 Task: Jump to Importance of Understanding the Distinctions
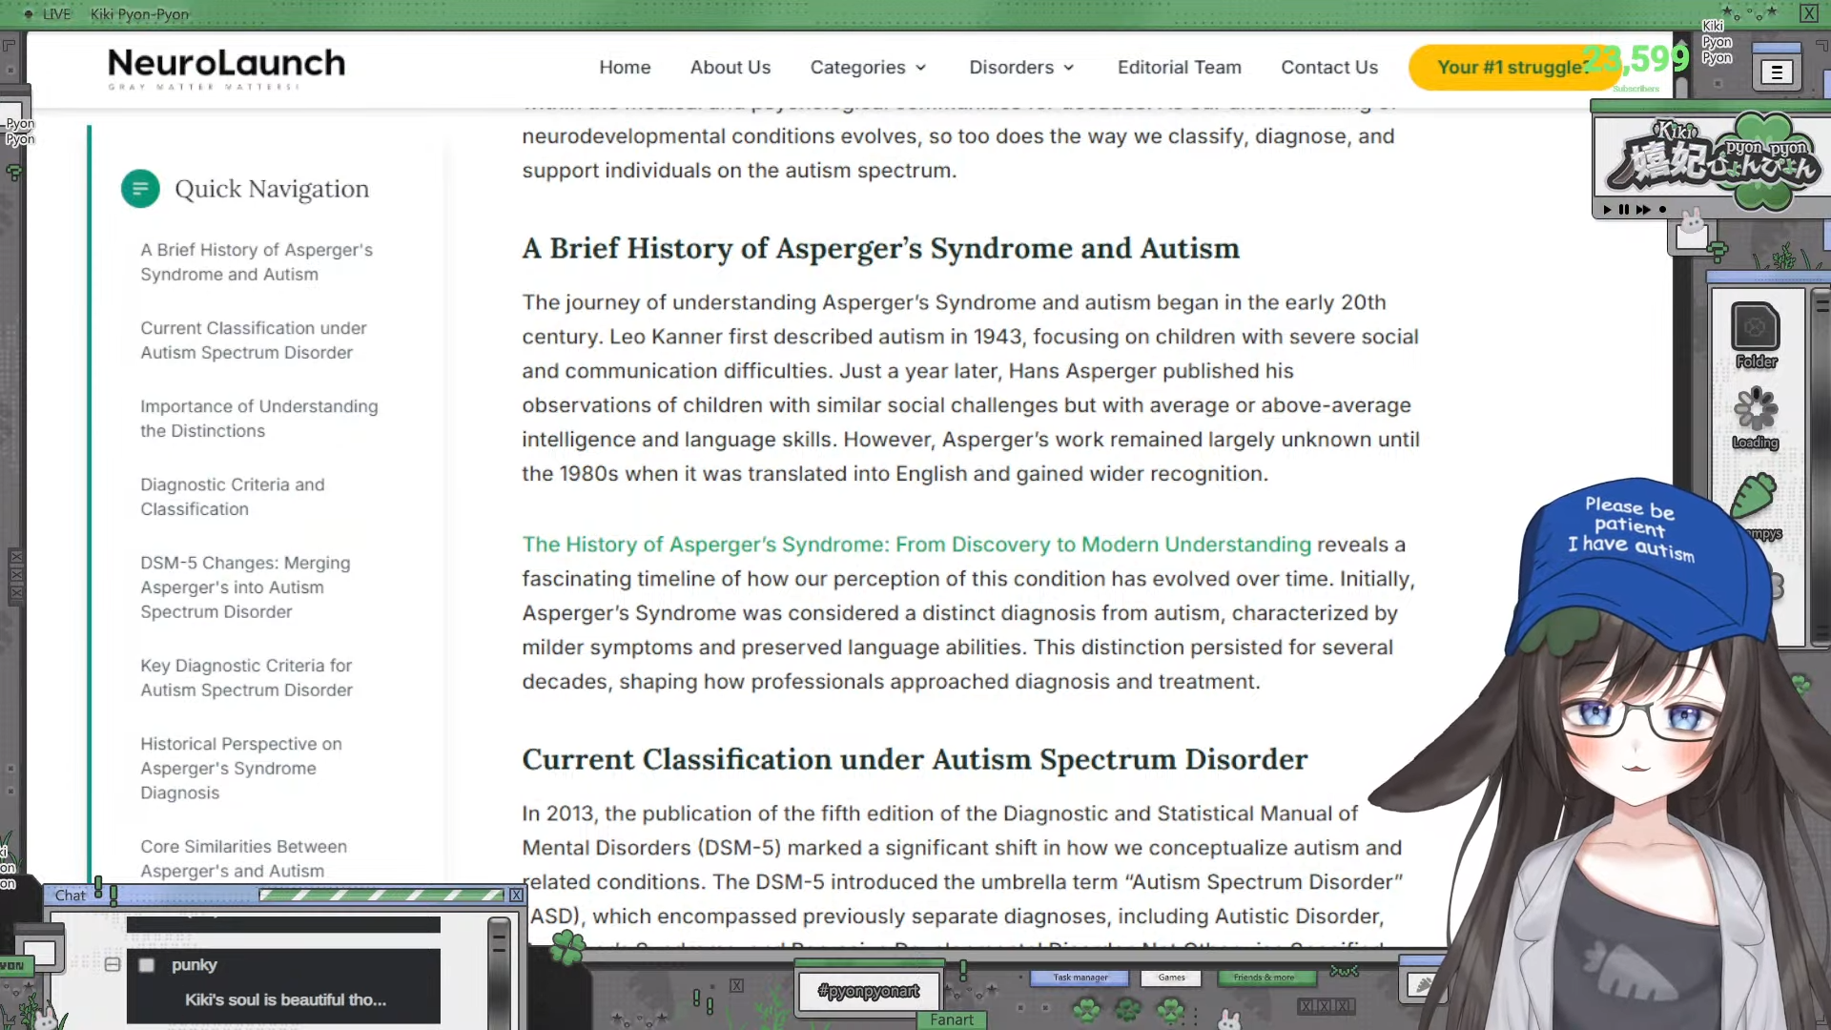(259, 419)
